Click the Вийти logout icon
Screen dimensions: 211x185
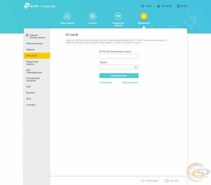coord(178,6)
